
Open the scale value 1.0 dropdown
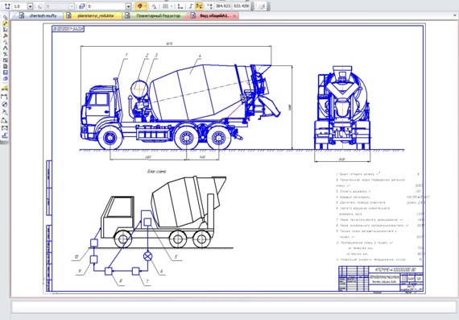30,6
